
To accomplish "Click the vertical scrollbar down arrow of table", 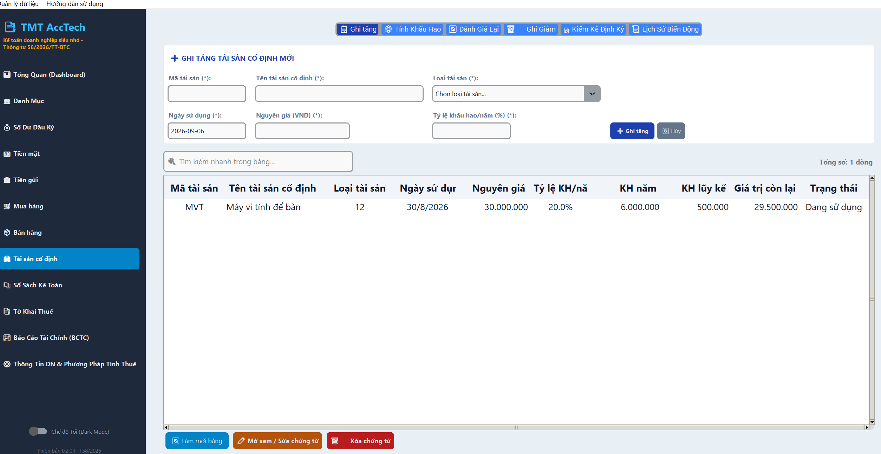I will 872,422.
